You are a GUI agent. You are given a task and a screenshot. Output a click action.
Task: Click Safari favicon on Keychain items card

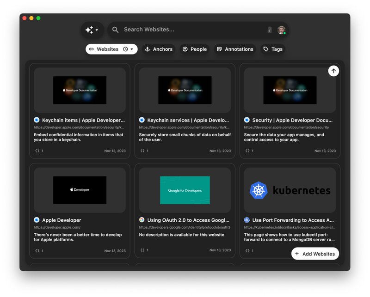[x=37, y=120]
